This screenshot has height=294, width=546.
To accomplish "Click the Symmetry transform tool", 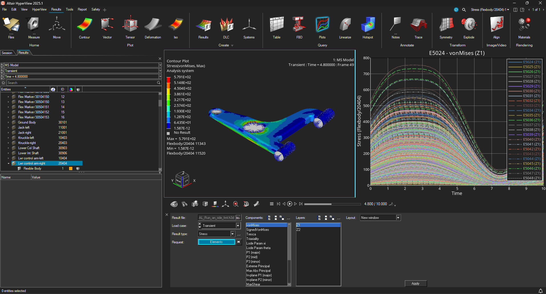I will (446, 28).
